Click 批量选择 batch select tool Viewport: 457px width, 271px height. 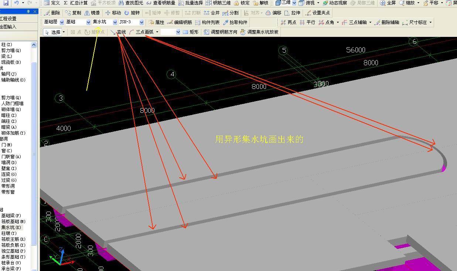click(190, 3)
